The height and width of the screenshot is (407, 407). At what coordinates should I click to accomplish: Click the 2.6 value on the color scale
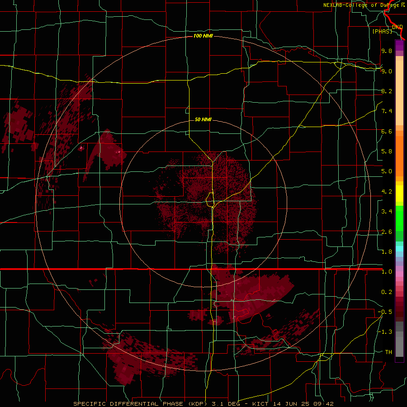click(x=387, y=232)
